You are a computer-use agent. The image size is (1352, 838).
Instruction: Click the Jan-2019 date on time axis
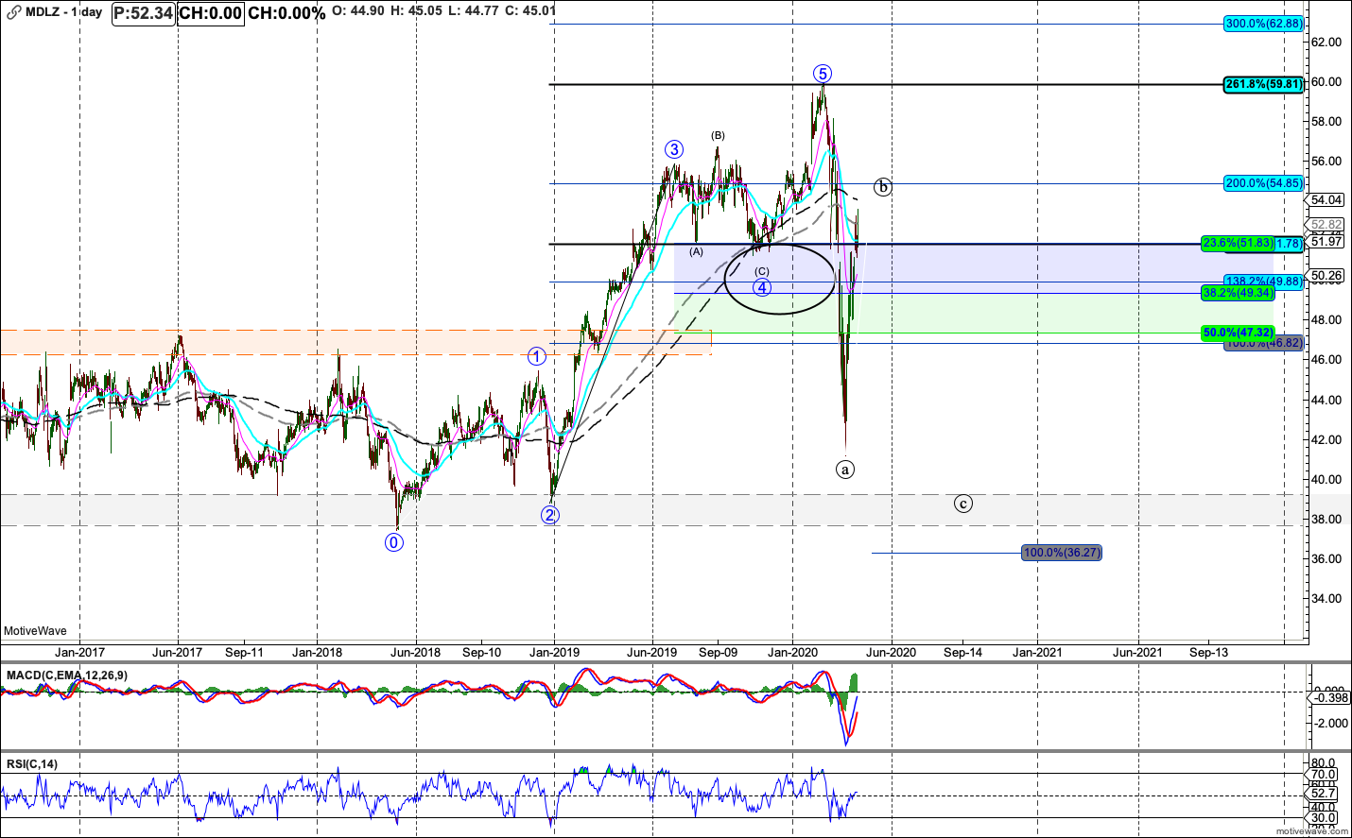[554, 653]
